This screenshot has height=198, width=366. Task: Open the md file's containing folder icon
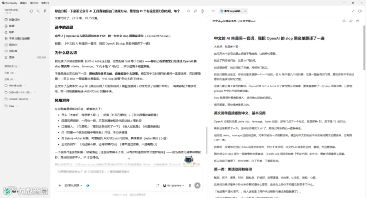pos(357,21)
